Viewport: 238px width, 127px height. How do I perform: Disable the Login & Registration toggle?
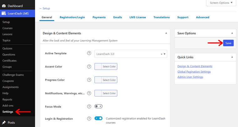[99, 118]
